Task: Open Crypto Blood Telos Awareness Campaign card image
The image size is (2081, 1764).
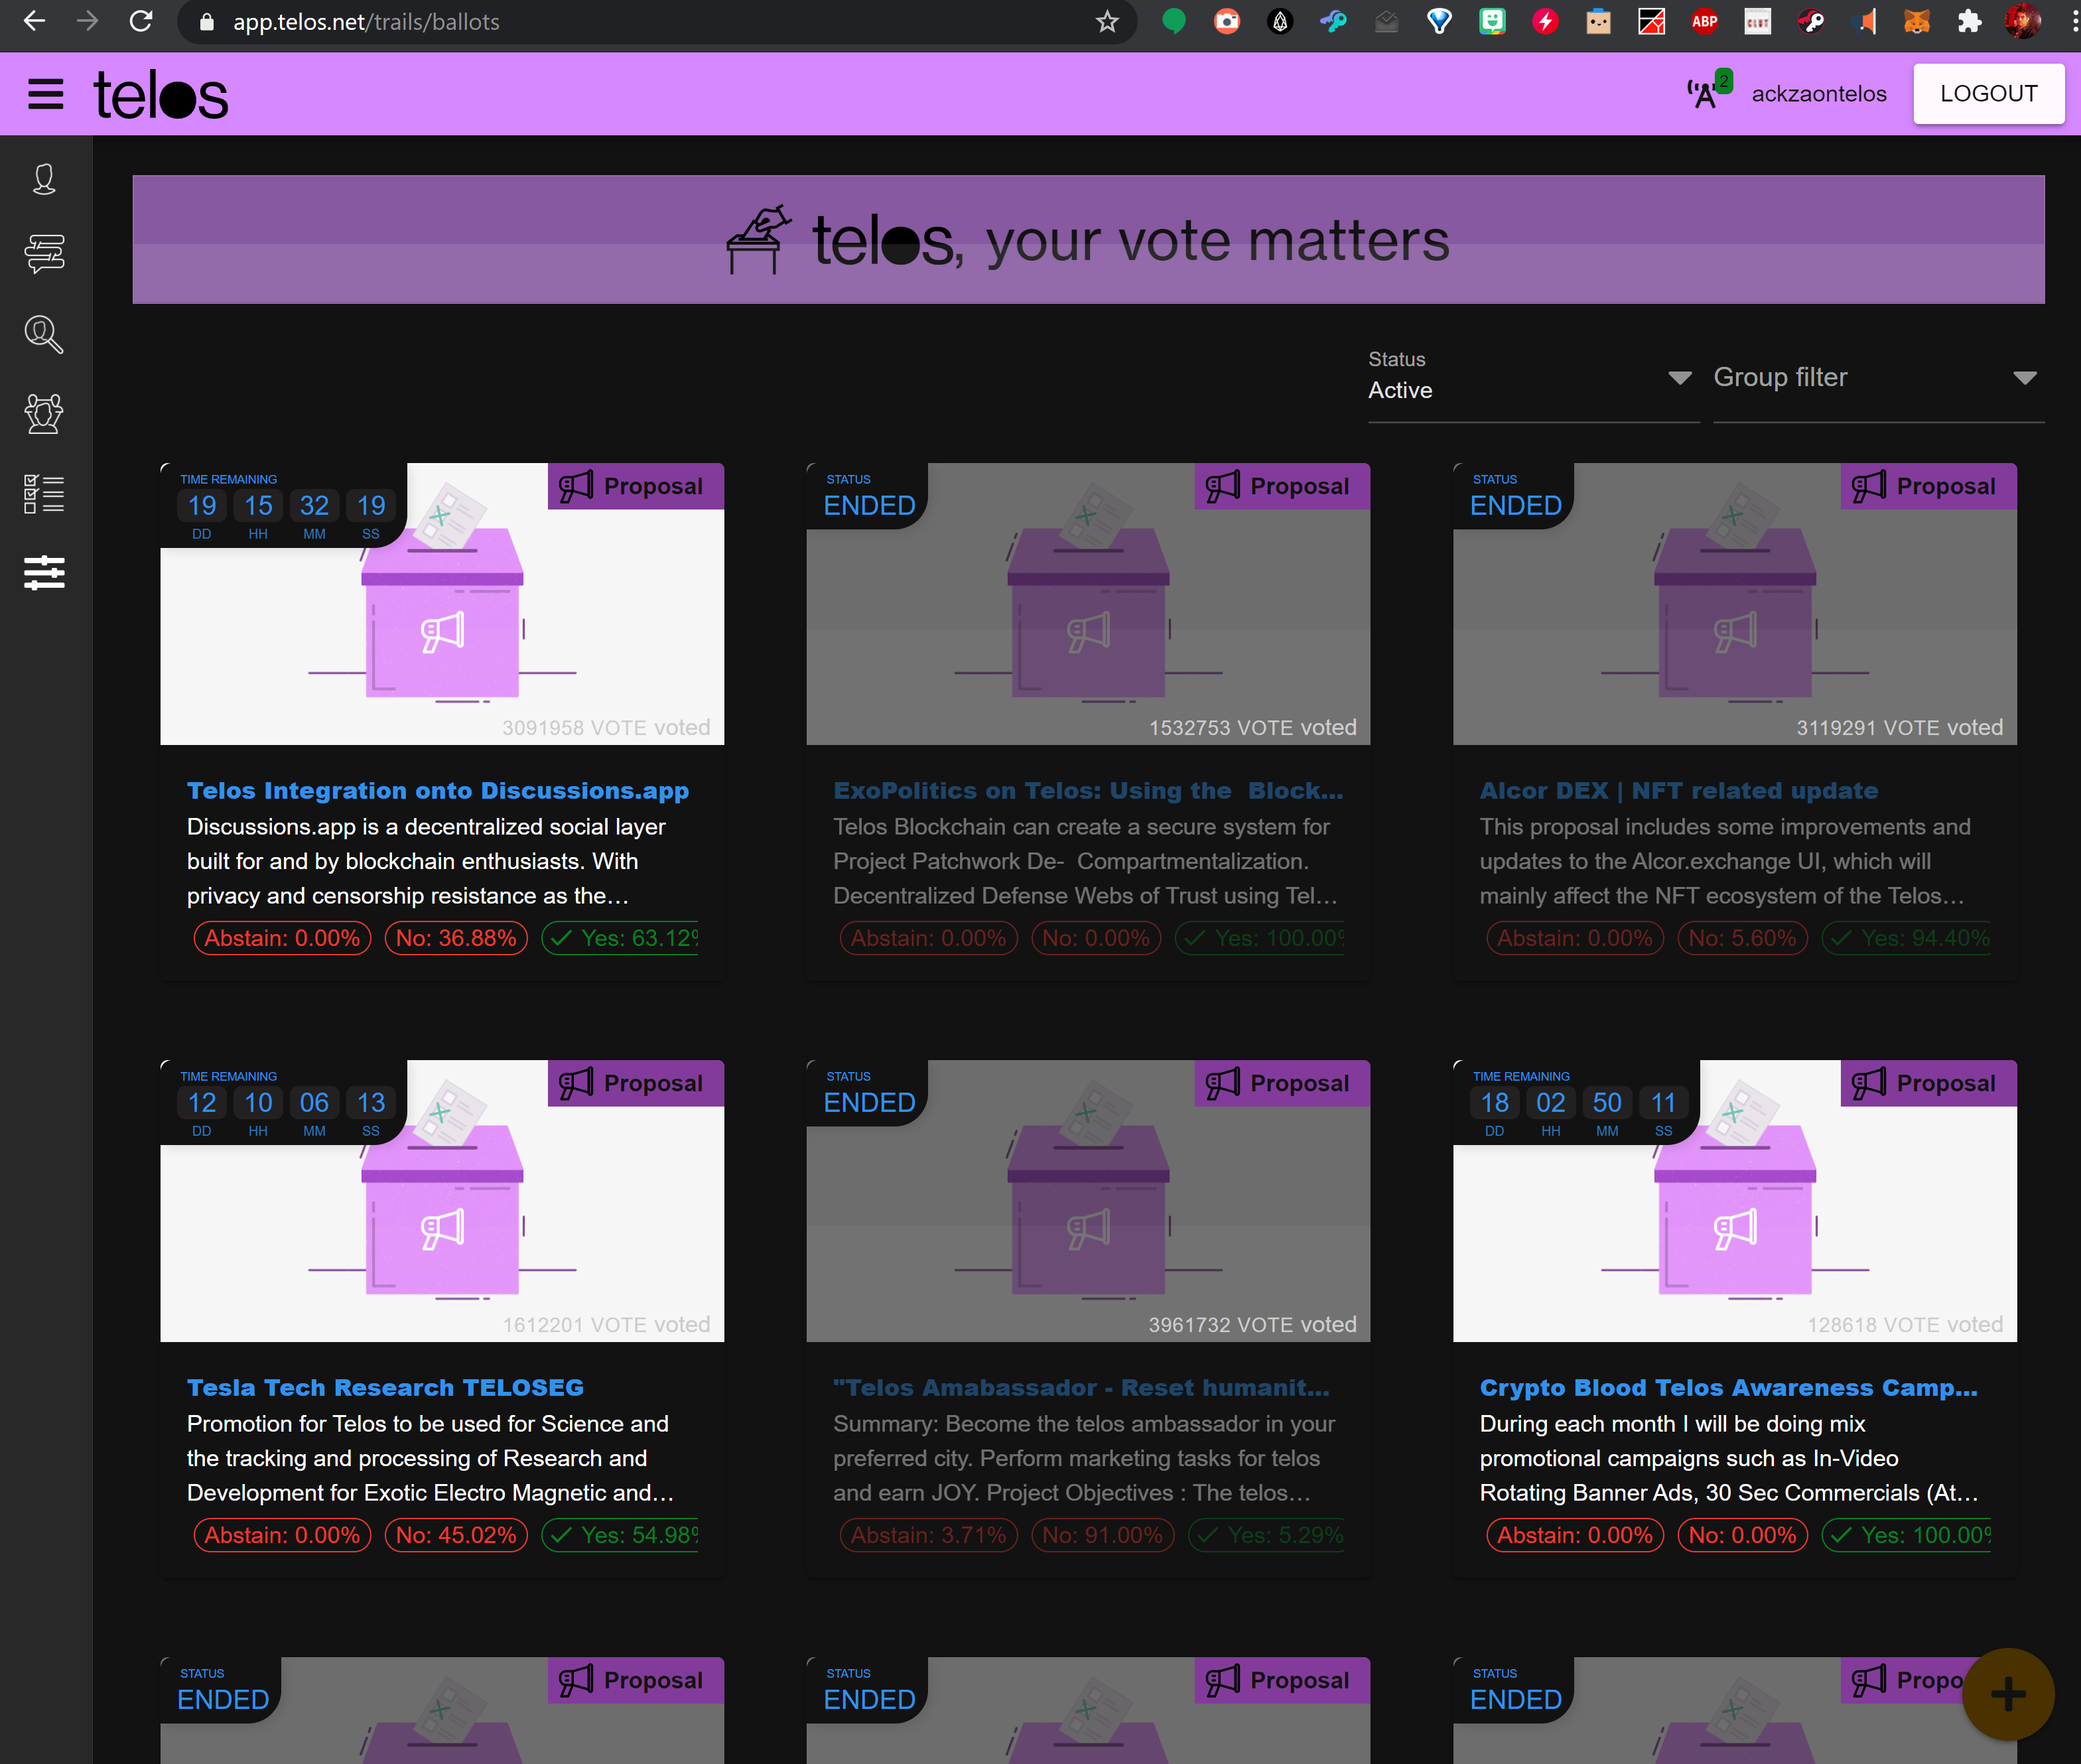Action: (1734, 1201)
